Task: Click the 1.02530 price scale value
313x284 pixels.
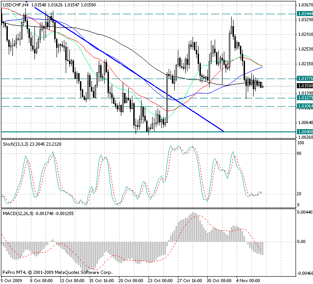Action: coord(305,49)
